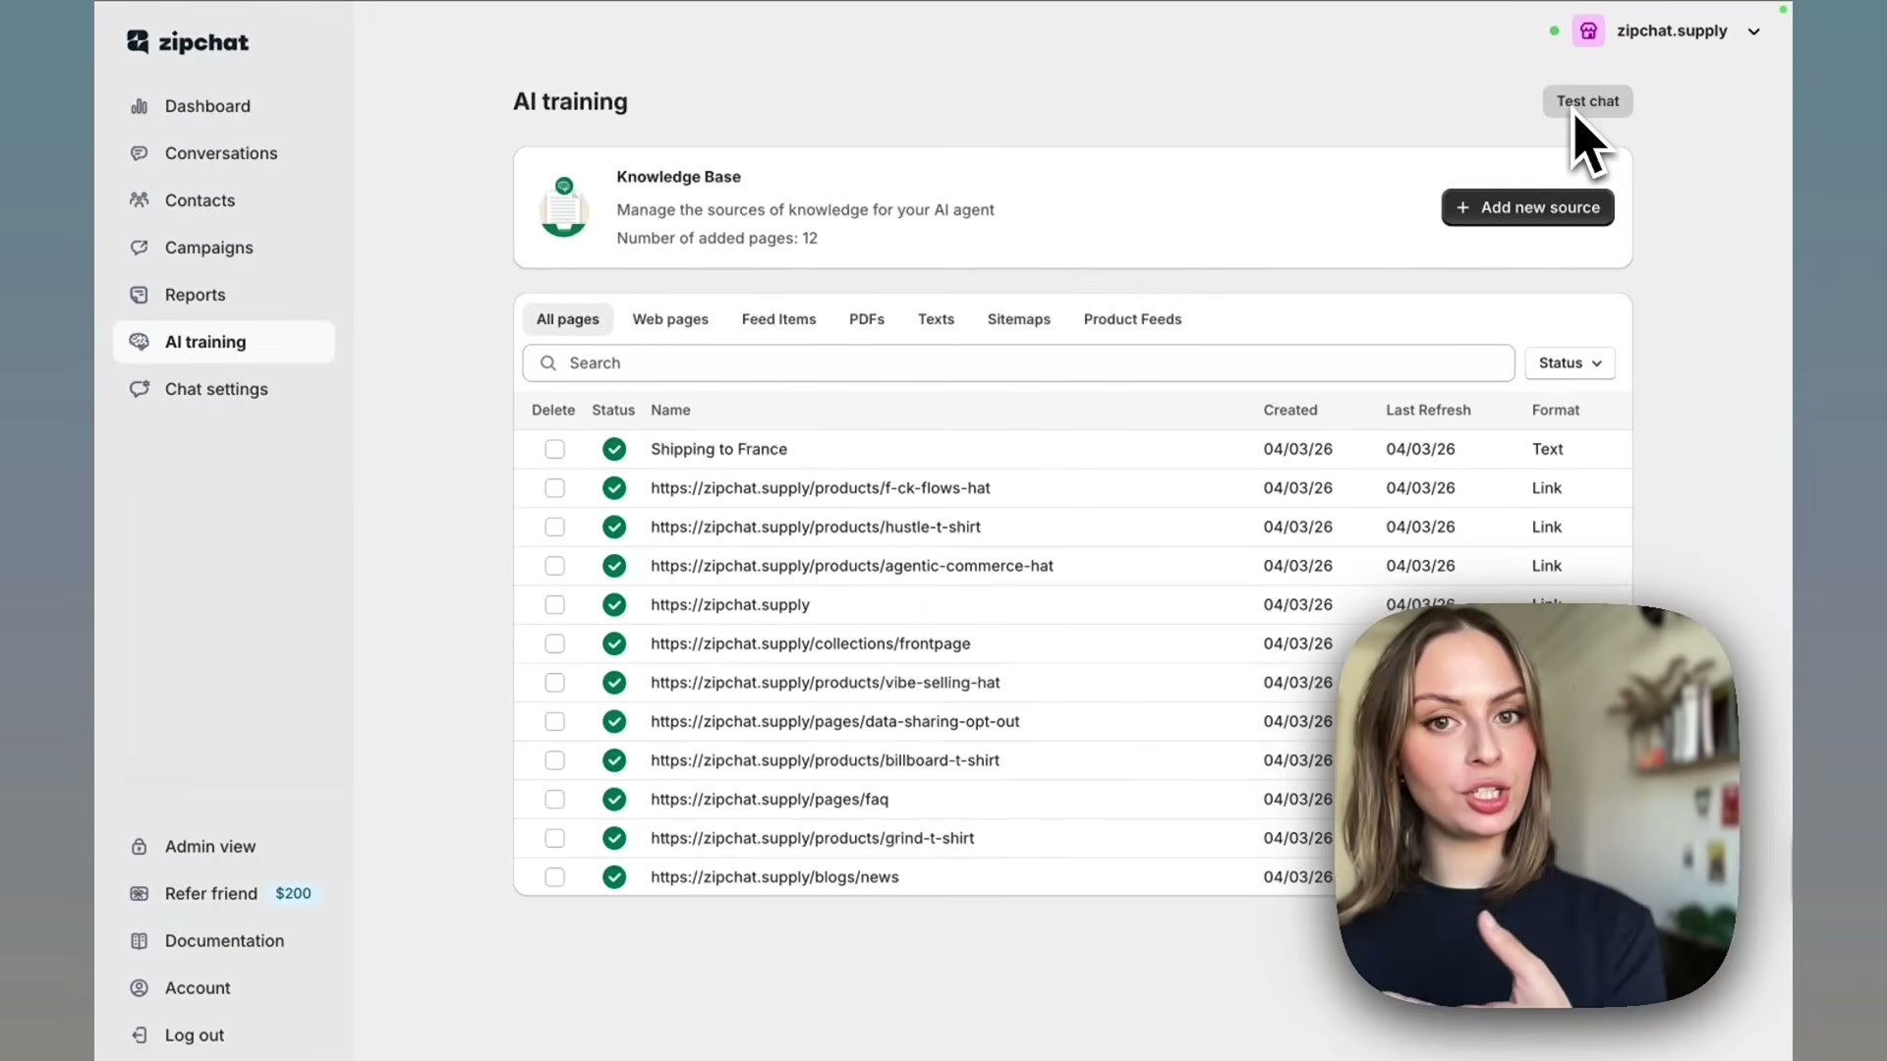
Task: Click green status check for Shipping to France
Action: 614,449
